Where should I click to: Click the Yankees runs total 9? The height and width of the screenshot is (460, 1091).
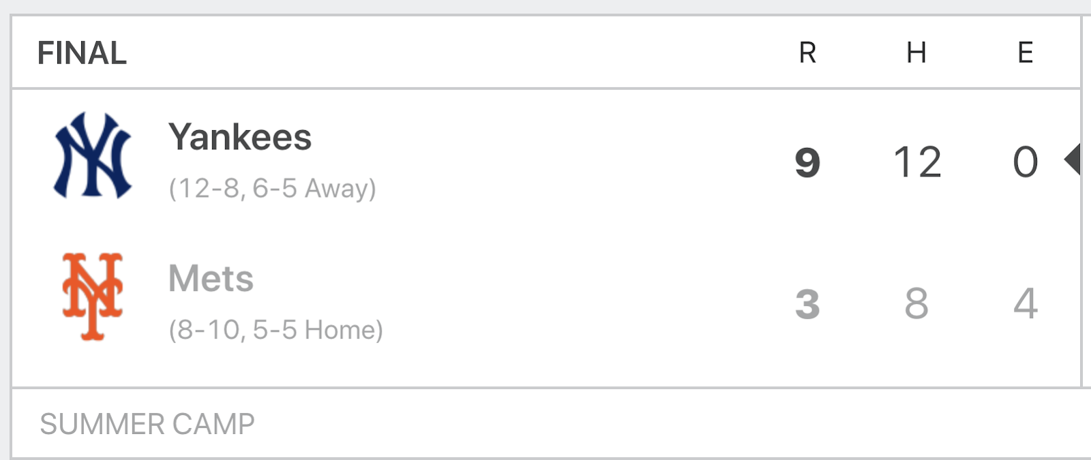pos(807,162)
